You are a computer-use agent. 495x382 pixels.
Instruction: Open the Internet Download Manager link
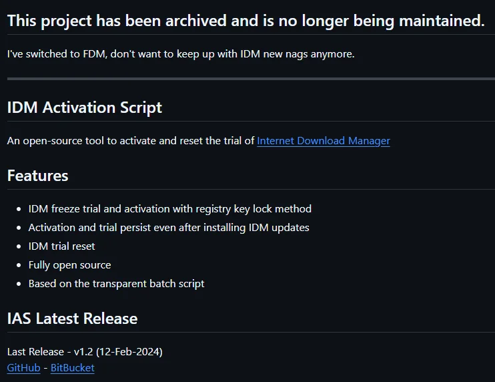(324, 141)
